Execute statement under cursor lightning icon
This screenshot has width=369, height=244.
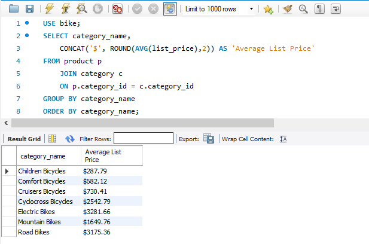point(65,9)
